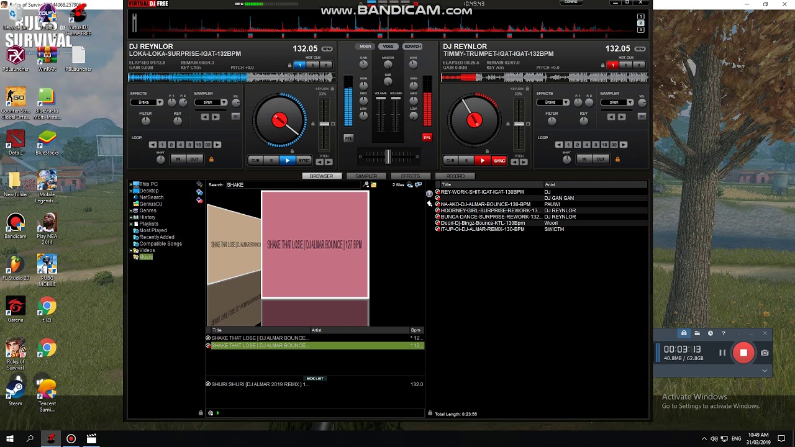The width and height of the screenshot is (795, 447).
Task: Toggle left channel PFL headphone cue
Action: [x=348, y=138]
